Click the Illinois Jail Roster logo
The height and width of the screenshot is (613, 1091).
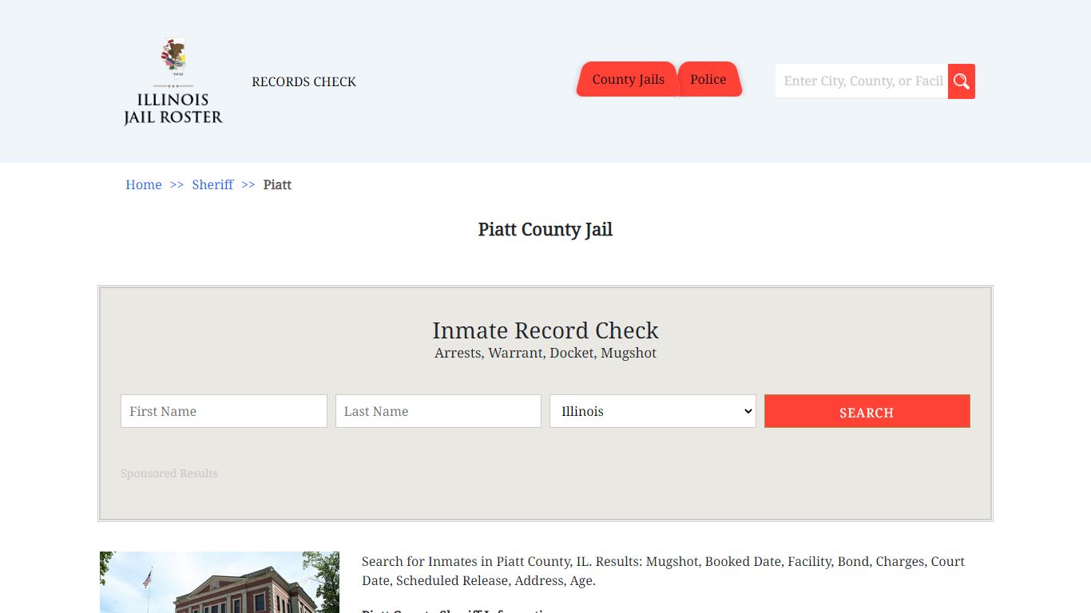click(x=173, y=81)
